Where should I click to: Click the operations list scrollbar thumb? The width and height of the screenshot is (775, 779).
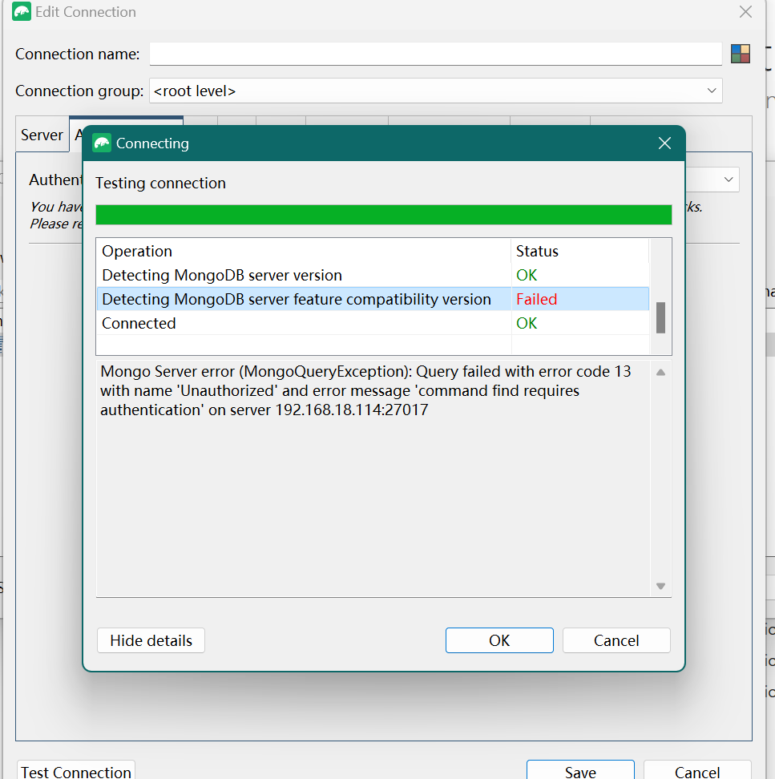[660, 317]
